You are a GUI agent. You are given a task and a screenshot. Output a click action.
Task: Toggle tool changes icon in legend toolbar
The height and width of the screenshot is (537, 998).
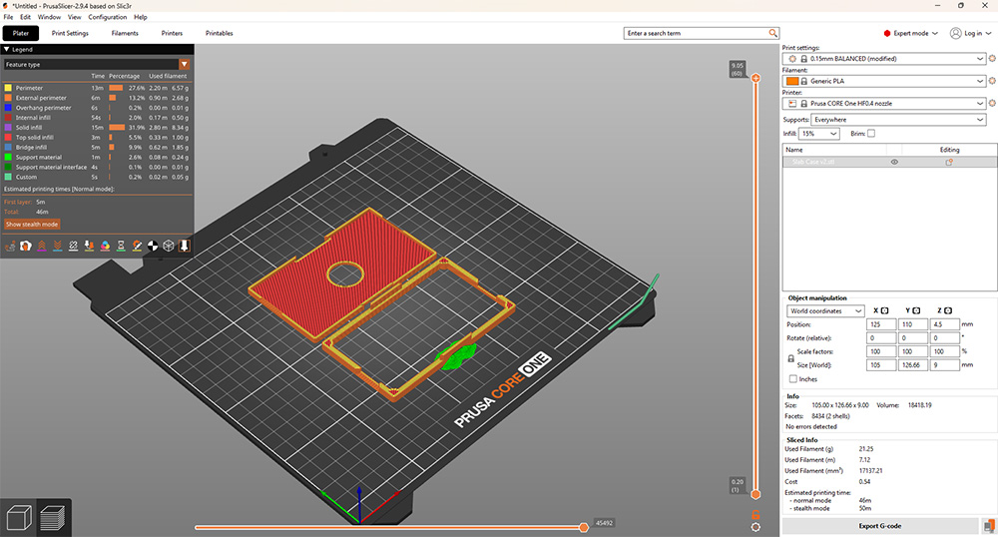90,246
